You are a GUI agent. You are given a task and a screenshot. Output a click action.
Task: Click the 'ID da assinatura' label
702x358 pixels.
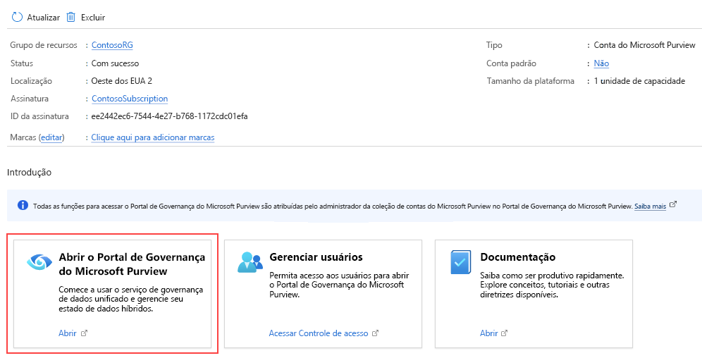(x=40, y=117)
